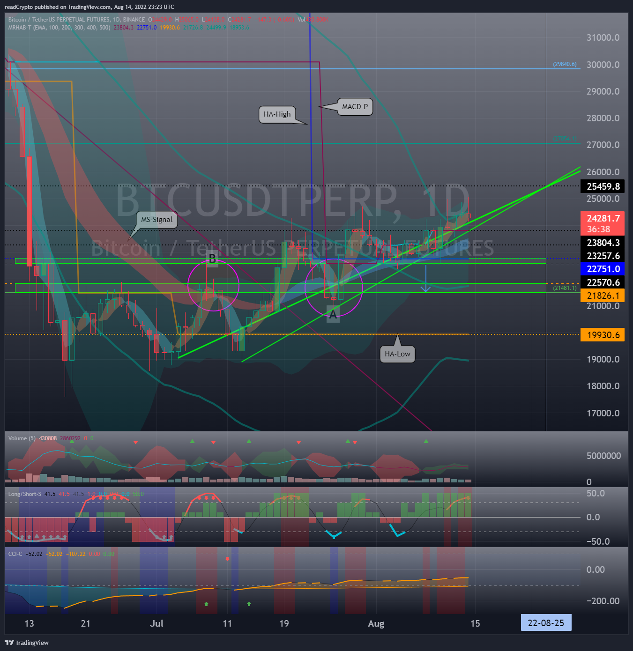Image resolution: width=633 pixels, height=651 pixels.
Task: Click the -50.0 Long/Short scale label
Action: (x=598, y=541)
